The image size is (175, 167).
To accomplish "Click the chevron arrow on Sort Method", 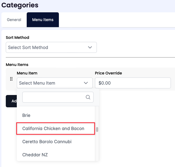I will tap(90, 47).
